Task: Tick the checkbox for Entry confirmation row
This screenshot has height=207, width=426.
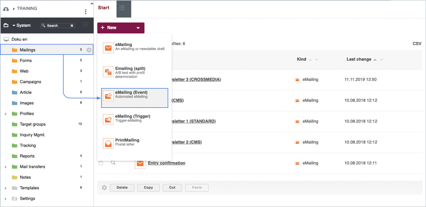Action: pos(101,163)
